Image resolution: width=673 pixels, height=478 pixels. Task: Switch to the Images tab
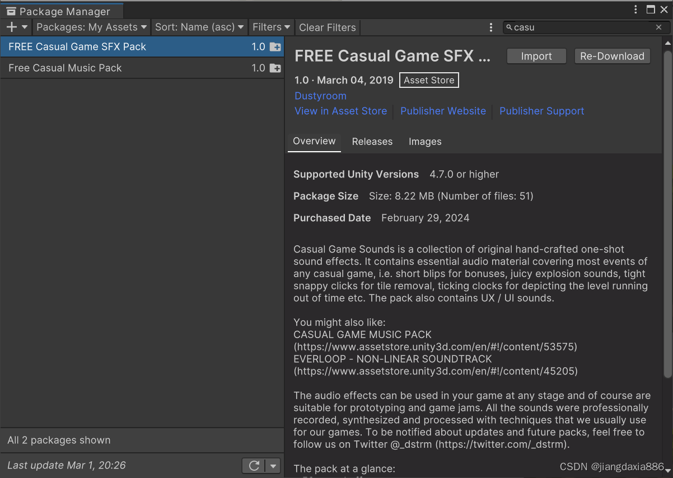(425, 142)
